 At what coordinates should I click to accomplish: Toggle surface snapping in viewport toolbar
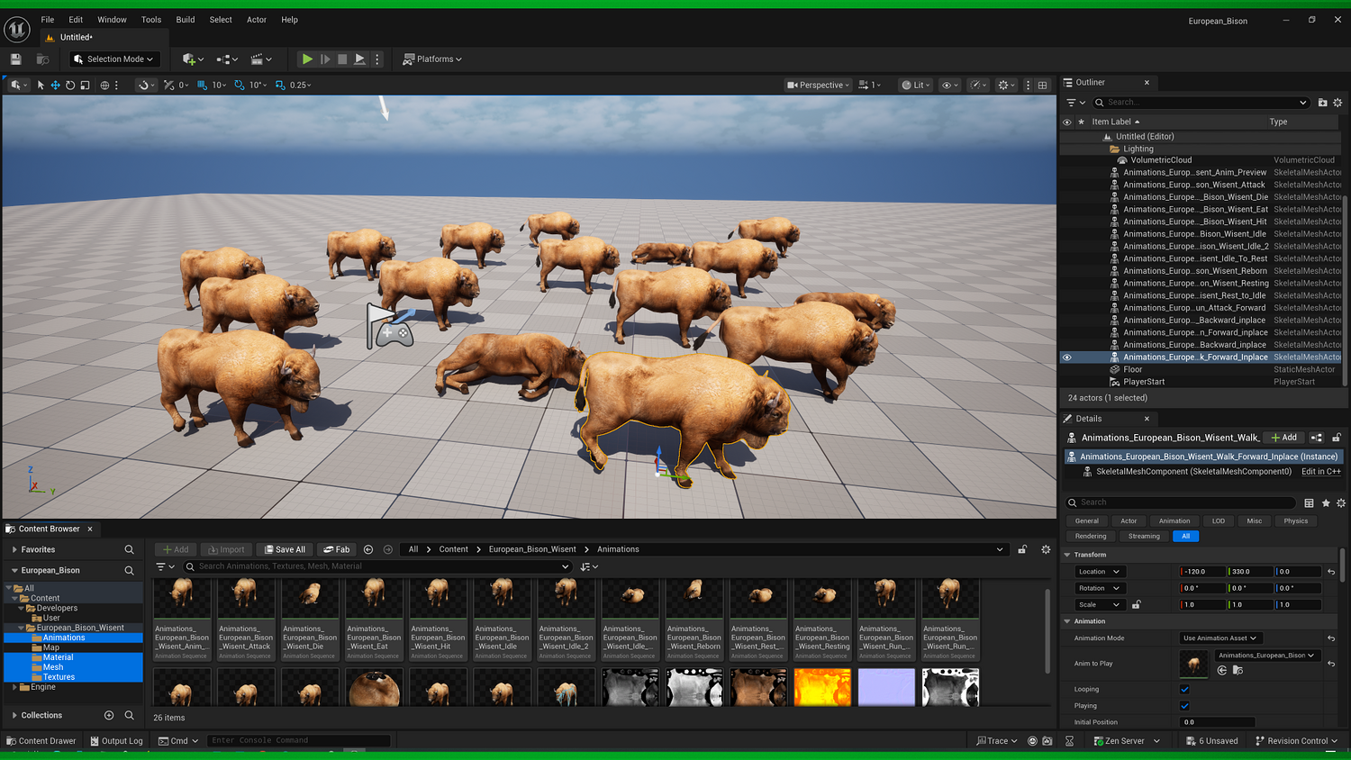pos(145,86)
